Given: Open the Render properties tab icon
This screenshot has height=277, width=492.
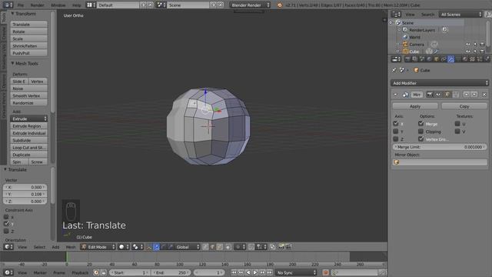Looking at the screenshot, I should (407, 58).
